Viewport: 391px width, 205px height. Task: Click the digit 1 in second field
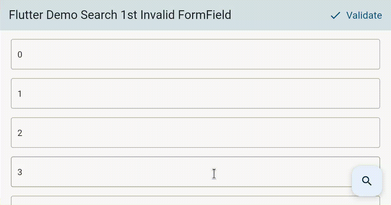tap(20, 94)
